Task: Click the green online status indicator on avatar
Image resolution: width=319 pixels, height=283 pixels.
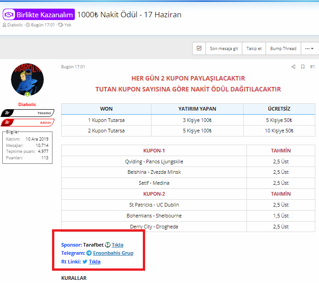Action: [x=27, y=94]
